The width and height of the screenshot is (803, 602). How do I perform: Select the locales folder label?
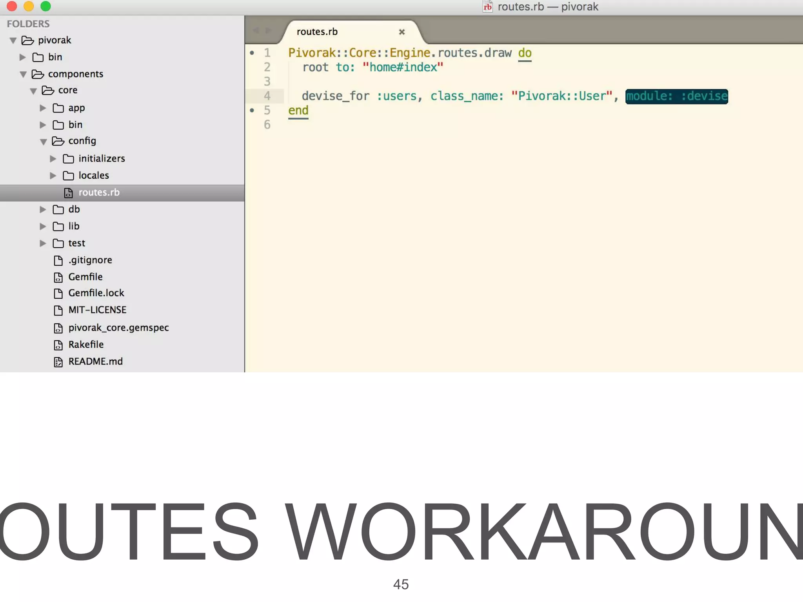94,175
